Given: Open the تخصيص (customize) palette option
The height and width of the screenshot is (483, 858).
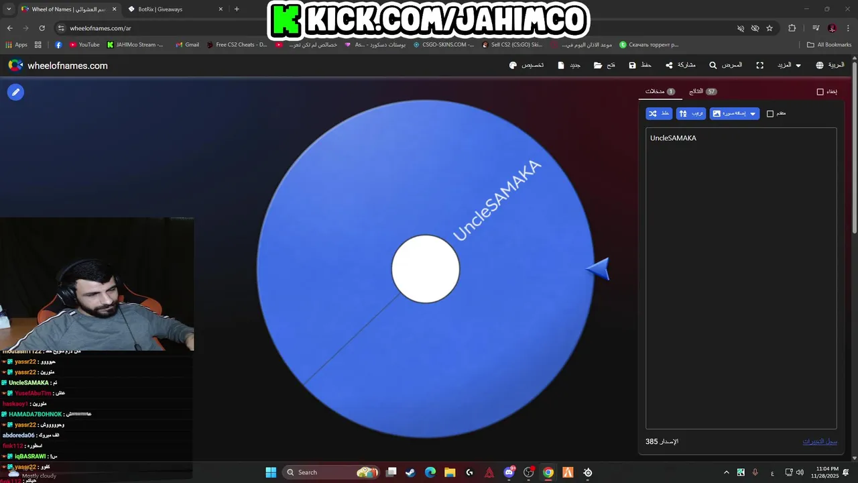Looking at the screenshot, I should click(x=527, y=66).
